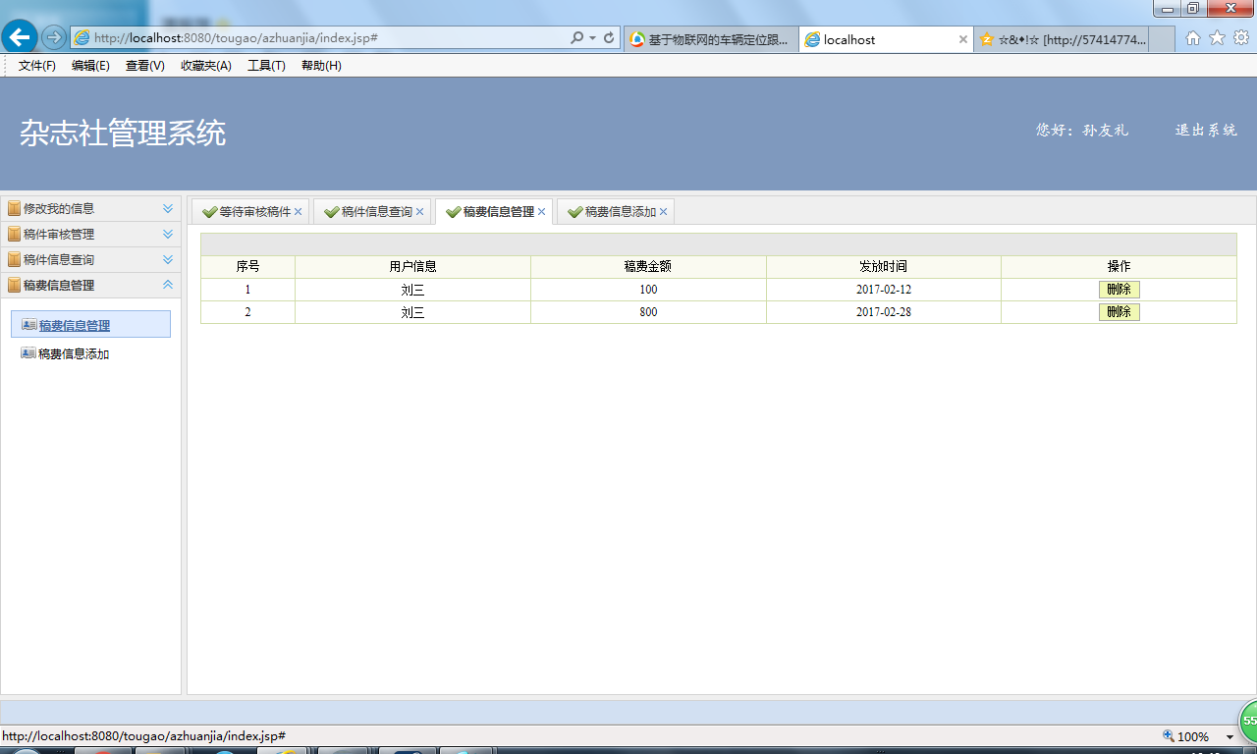The image size is (1257, 754).
Task: Click the date 2017-02-28 cell
Action: point(884,312)
